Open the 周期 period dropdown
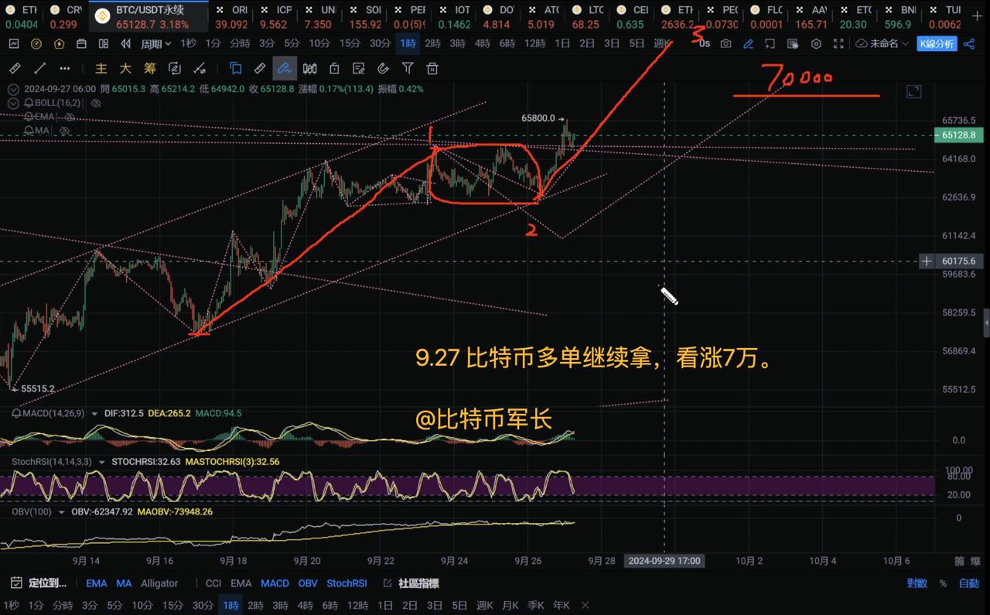This screenshot has height=615, width=990. [x=155, y=44]
